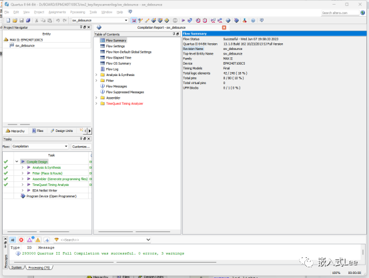The height and width of the screenshot is (278, 369).
Task: Click the Undo arrow icon
Action: 57,21
